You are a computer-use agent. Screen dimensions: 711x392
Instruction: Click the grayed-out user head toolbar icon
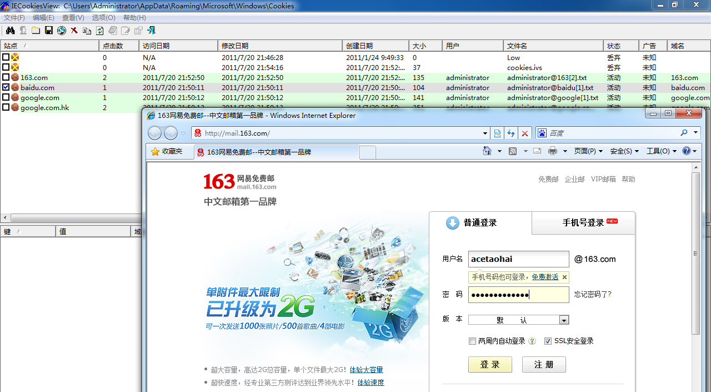coord(23,31)
